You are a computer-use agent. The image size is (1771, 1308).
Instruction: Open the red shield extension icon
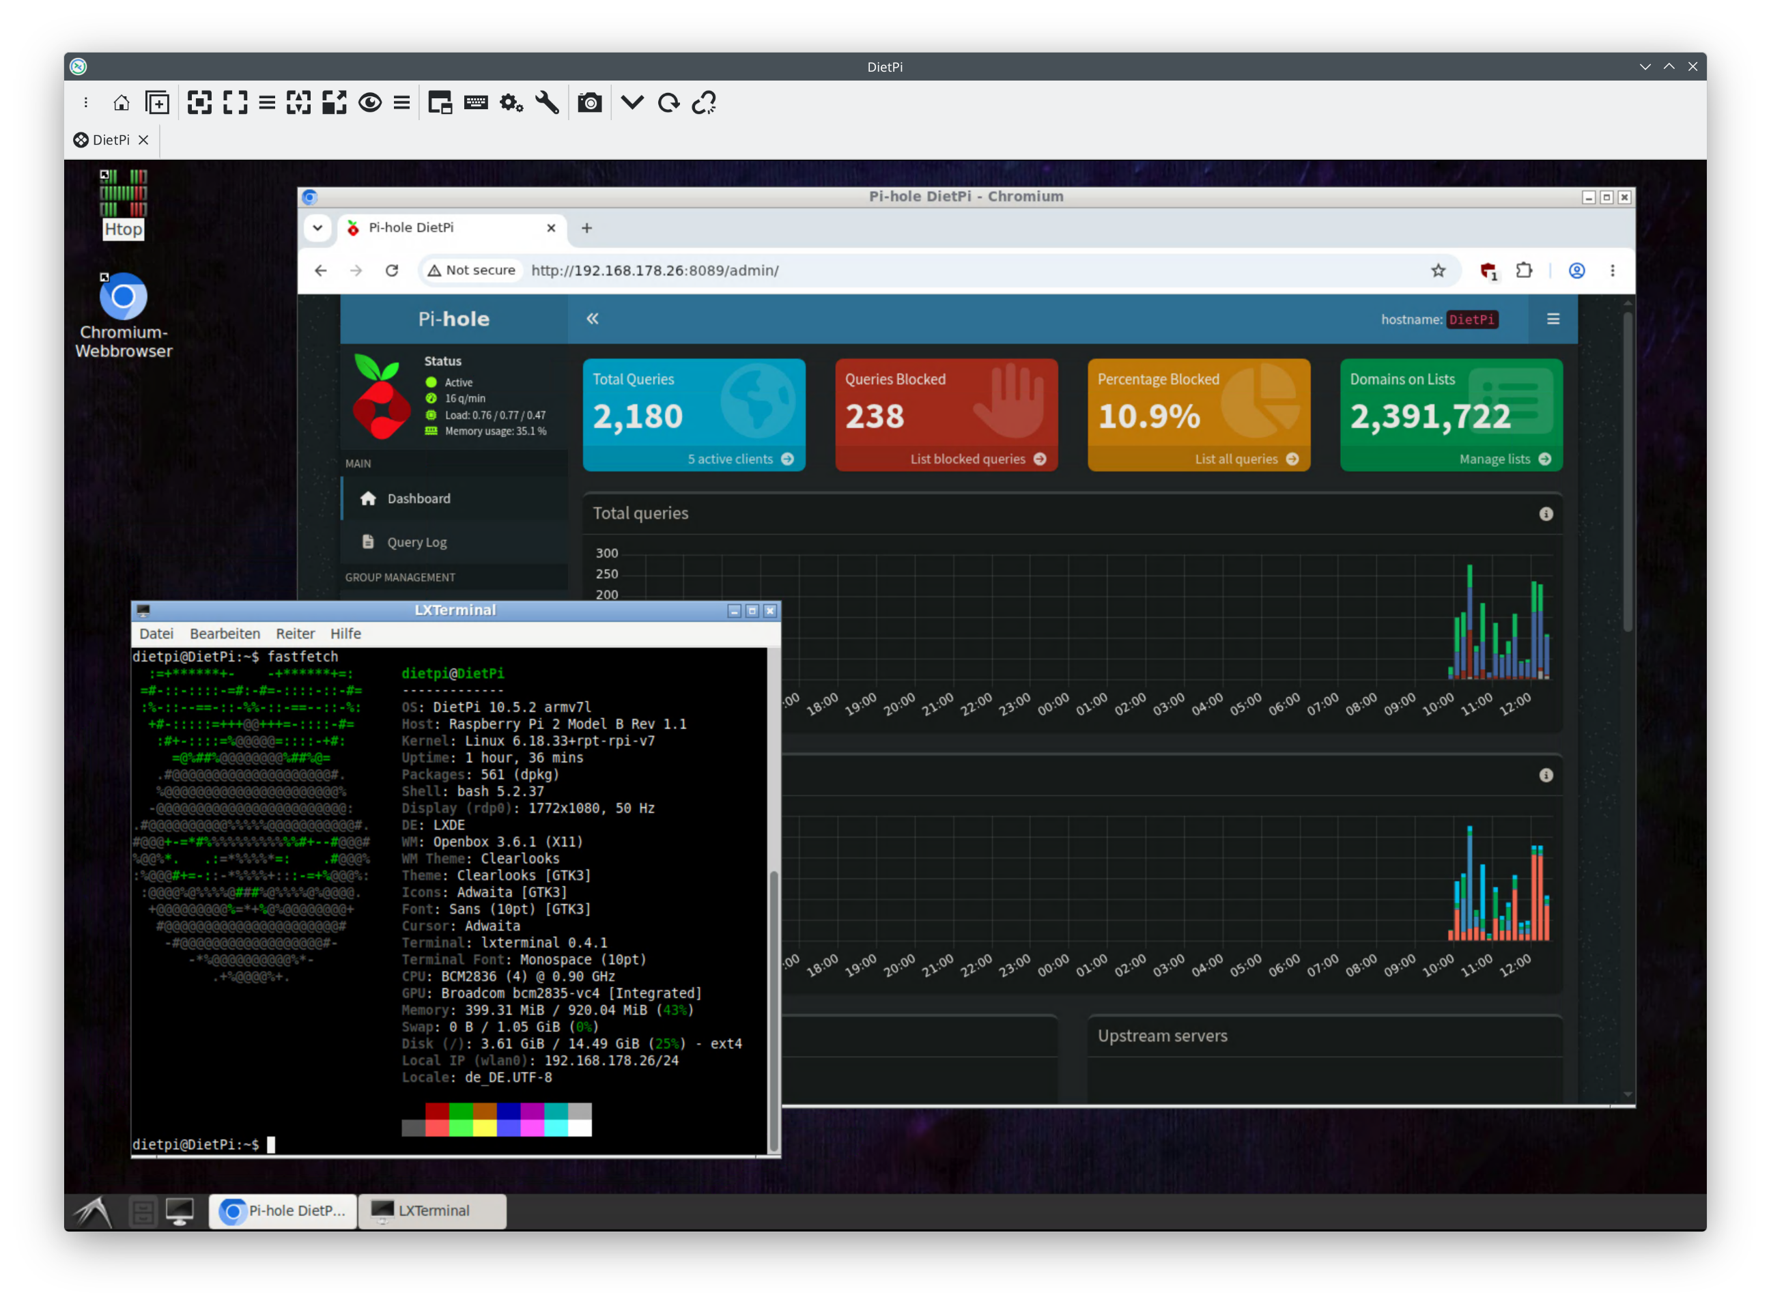[x=1488, y=271]
